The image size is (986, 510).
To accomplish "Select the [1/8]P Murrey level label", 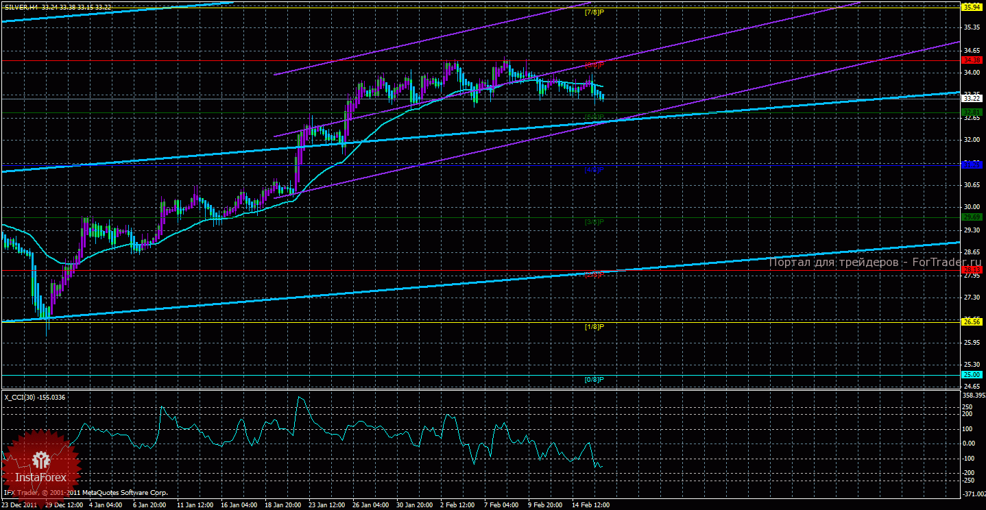I will 594,327.
